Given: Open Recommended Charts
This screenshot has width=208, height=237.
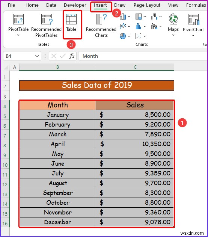Looking at the screenshot, I should pos(101,26).
